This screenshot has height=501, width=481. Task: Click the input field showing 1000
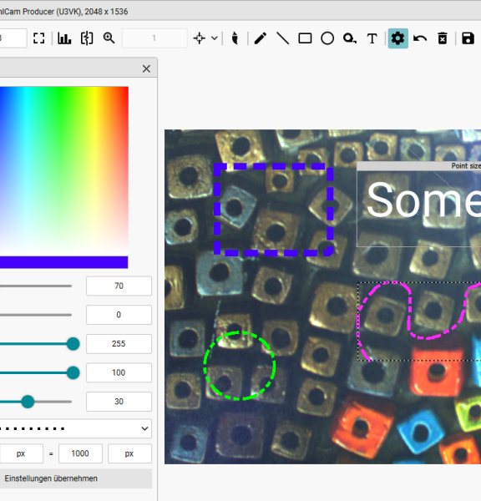pyautogui.click(x=80, y=453)
